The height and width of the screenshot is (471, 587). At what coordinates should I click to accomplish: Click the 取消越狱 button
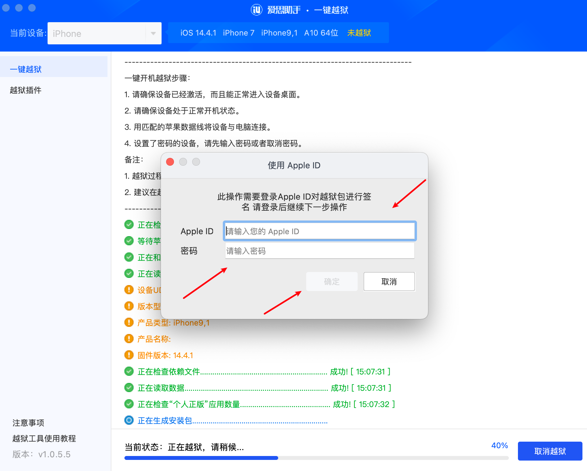click(550, 451)
